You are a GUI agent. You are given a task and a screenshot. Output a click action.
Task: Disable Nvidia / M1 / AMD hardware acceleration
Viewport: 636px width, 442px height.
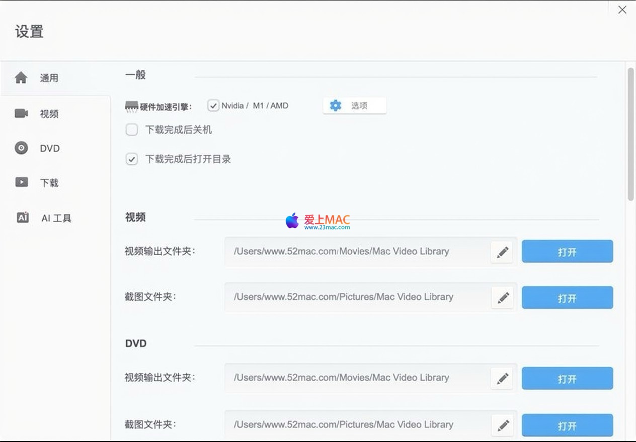213,106
